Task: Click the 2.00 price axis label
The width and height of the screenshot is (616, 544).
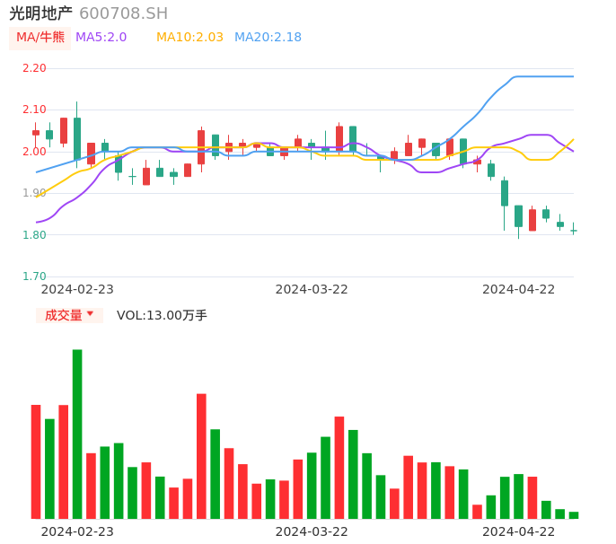Action: 34,152
